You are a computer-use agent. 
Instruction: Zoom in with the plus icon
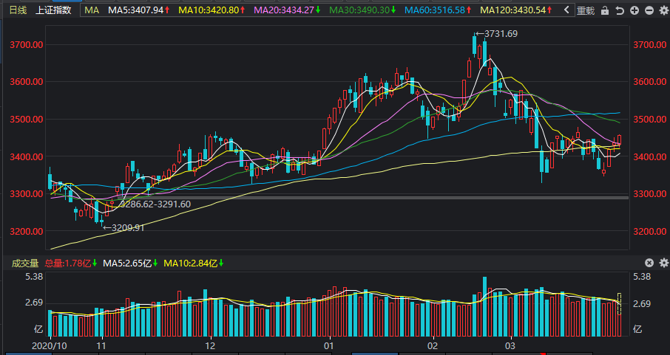635,10
